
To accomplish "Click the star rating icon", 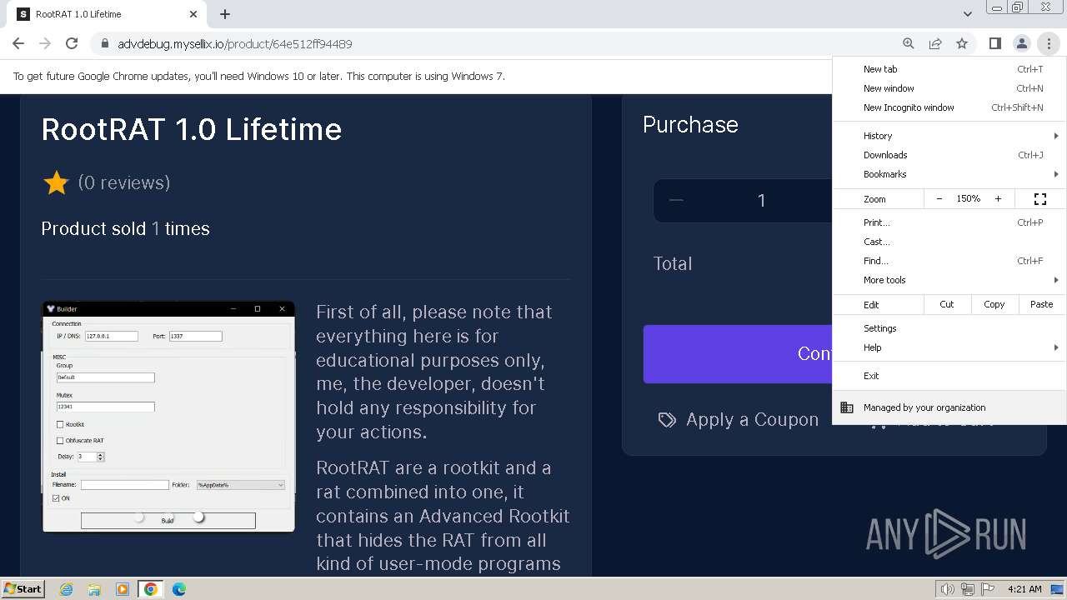I will click(x=56, y=182).
